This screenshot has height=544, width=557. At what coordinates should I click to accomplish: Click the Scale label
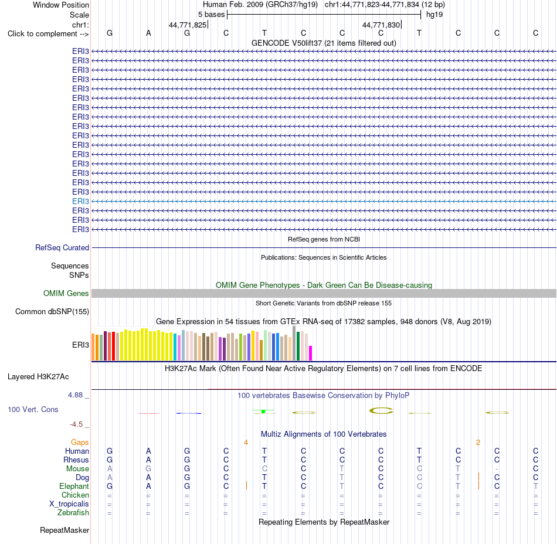pos(79,15)
